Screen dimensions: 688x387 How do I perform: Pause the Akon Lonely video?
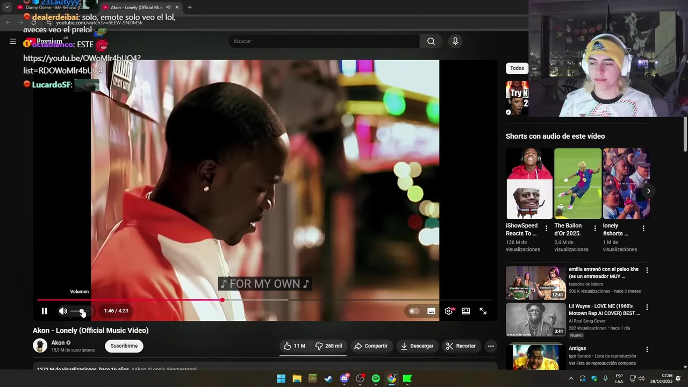[x=44, y=311]
